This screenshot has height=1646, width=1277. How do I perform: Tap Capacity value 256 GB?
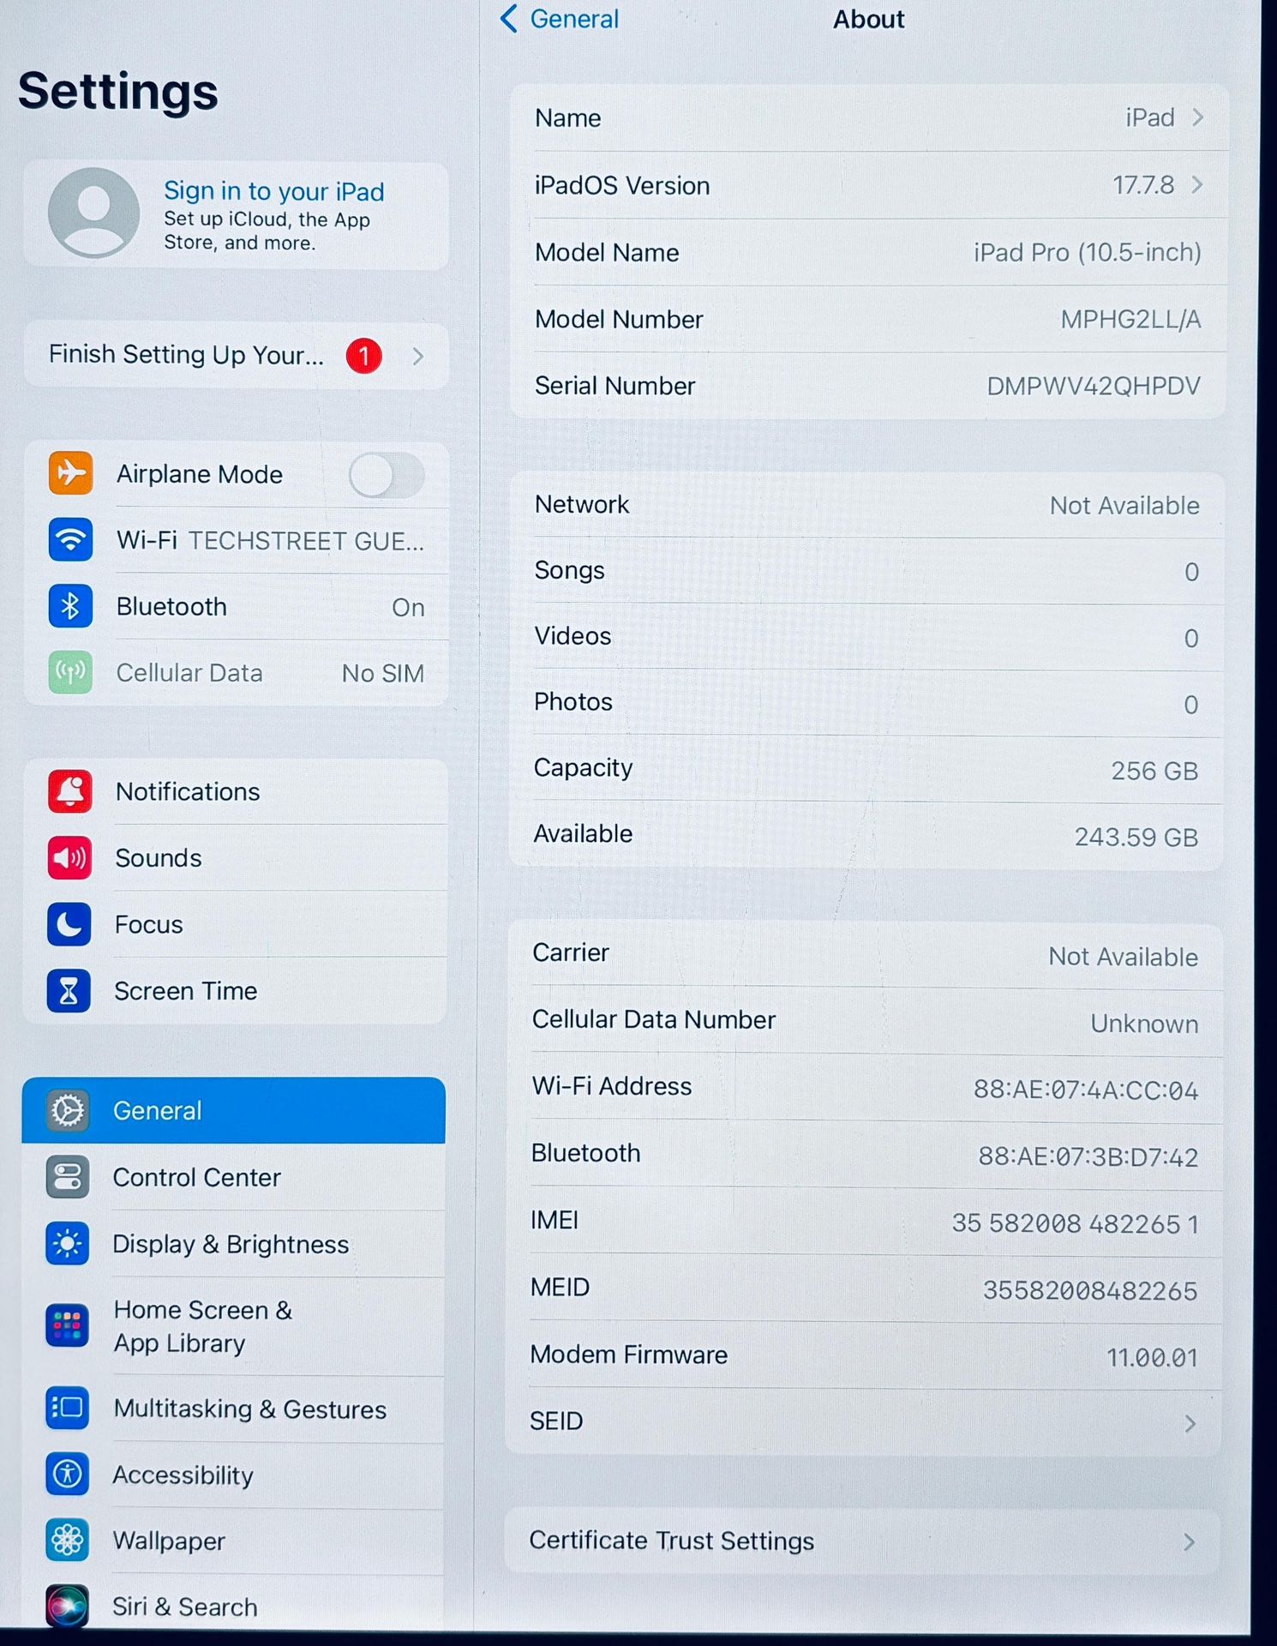coord(1154,771)
